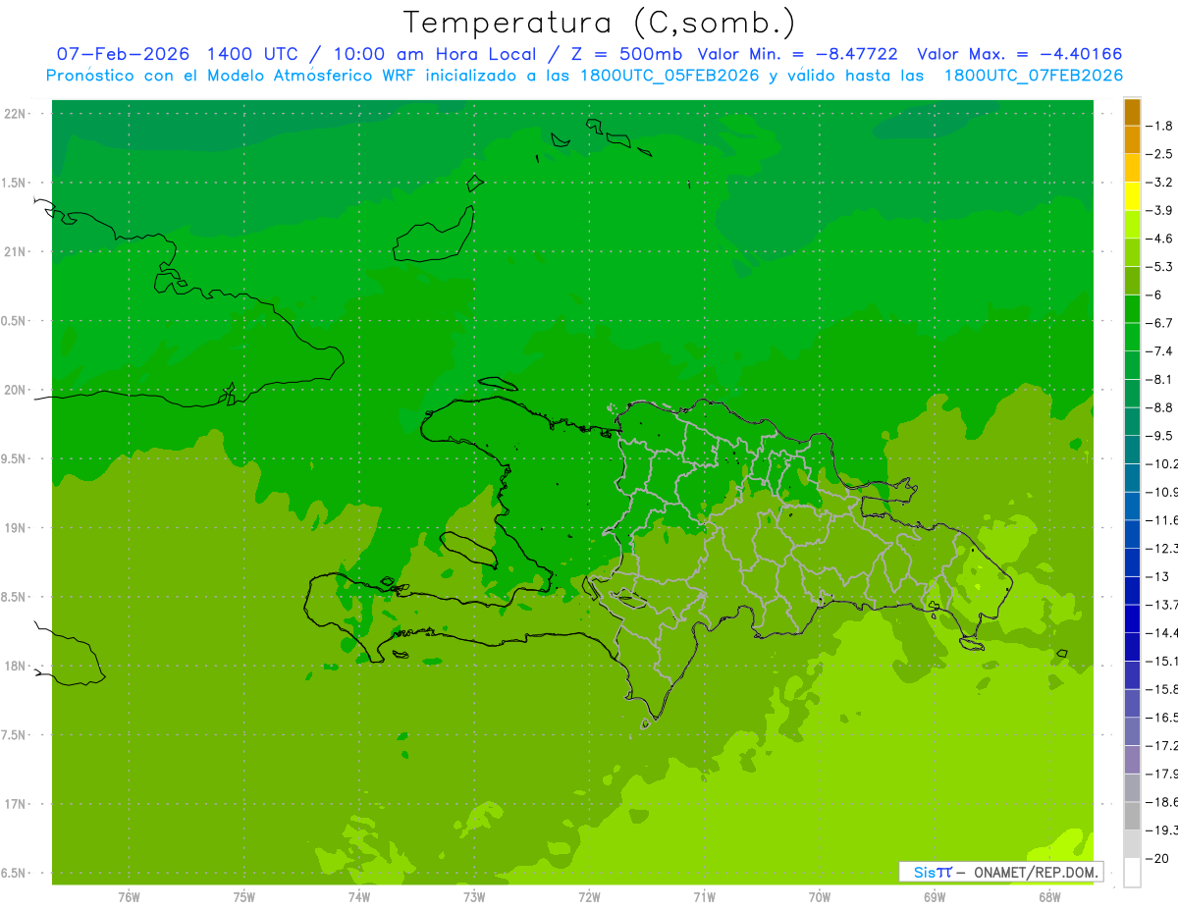Pick the white swatch below -20 in legend

click(1132, 872)
